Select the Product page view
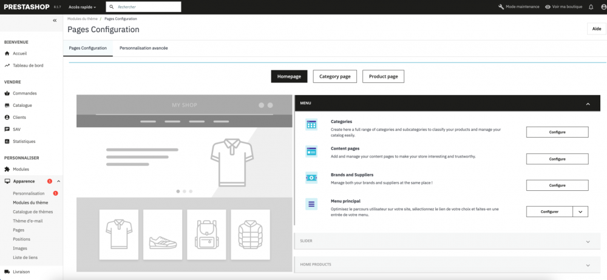 [x=383, y=76]
